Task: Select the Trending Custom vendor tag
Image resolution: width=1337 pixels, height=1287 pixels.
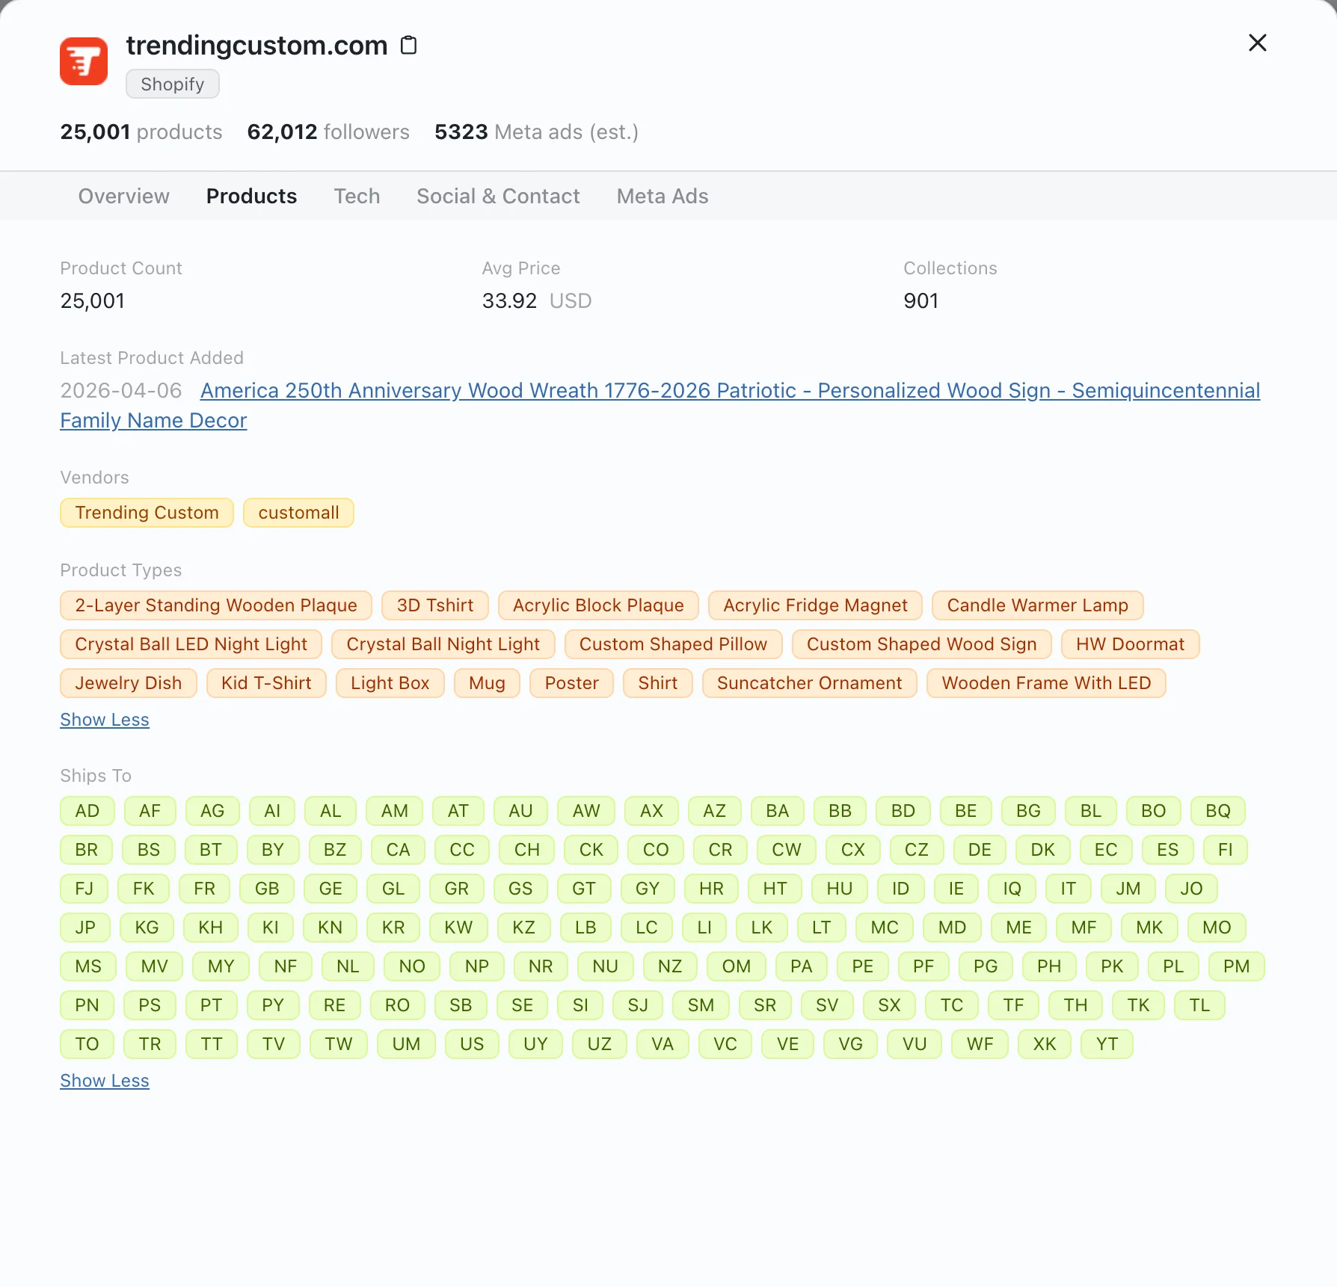Action: [147, 513]
